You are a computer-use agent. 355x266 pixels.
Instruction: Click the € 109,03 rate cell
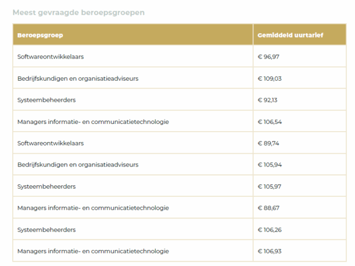[x=300, y=78]
